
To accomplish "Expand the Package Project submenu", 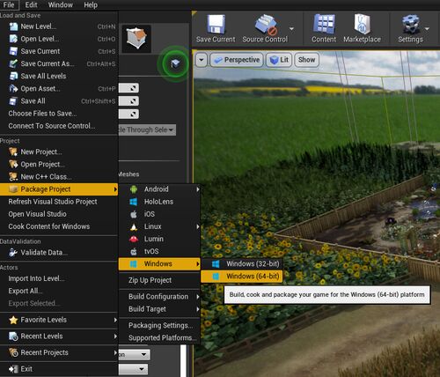I will pyautogui.click(x=59, y=189).
